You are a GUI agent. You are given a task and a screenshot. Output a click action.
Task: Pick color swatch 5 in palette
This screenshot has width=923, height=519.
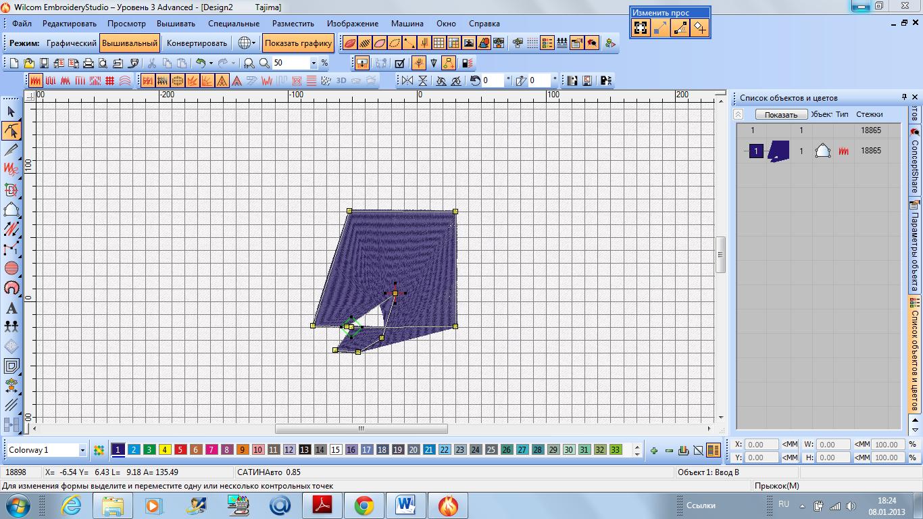tap(180, 450)
